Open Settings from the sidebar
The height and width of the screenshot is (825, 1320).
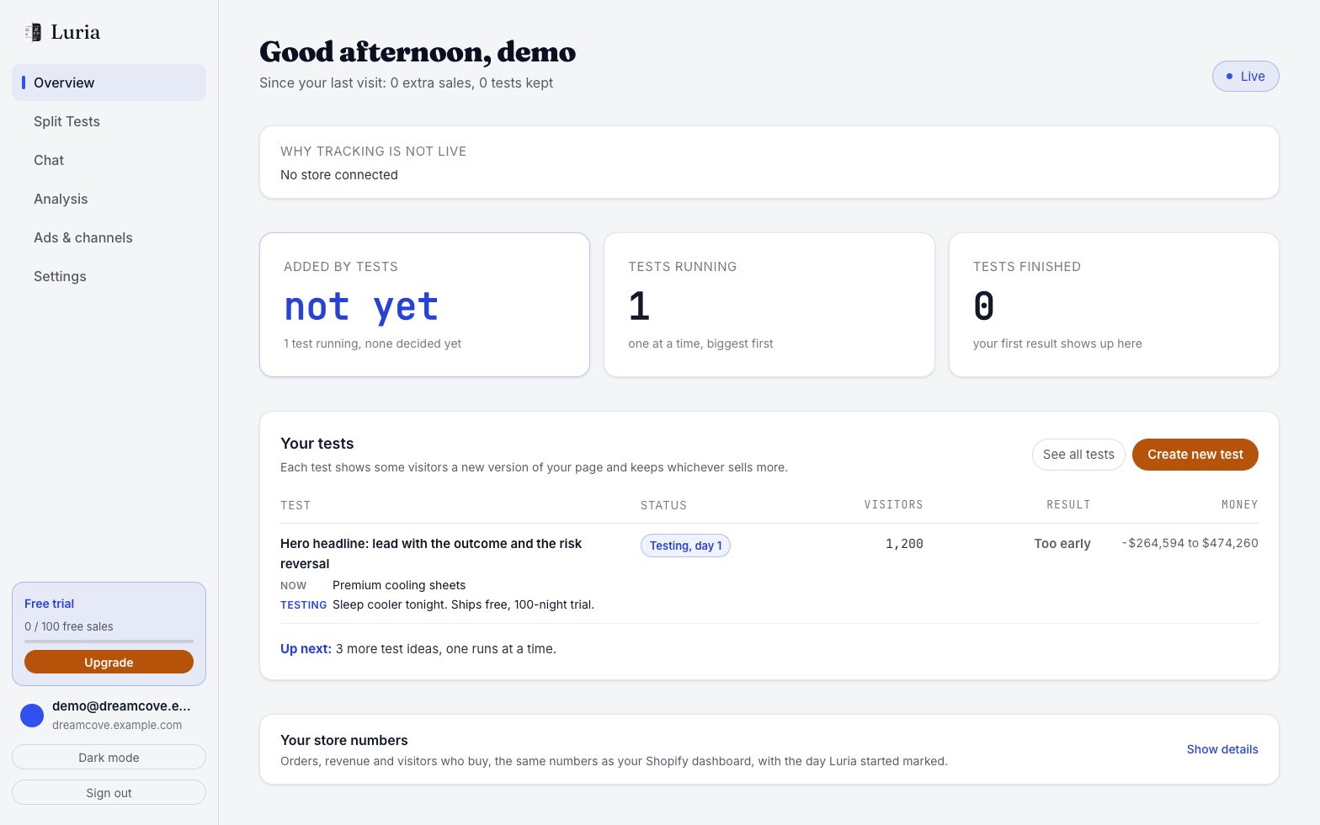[109, 276]
